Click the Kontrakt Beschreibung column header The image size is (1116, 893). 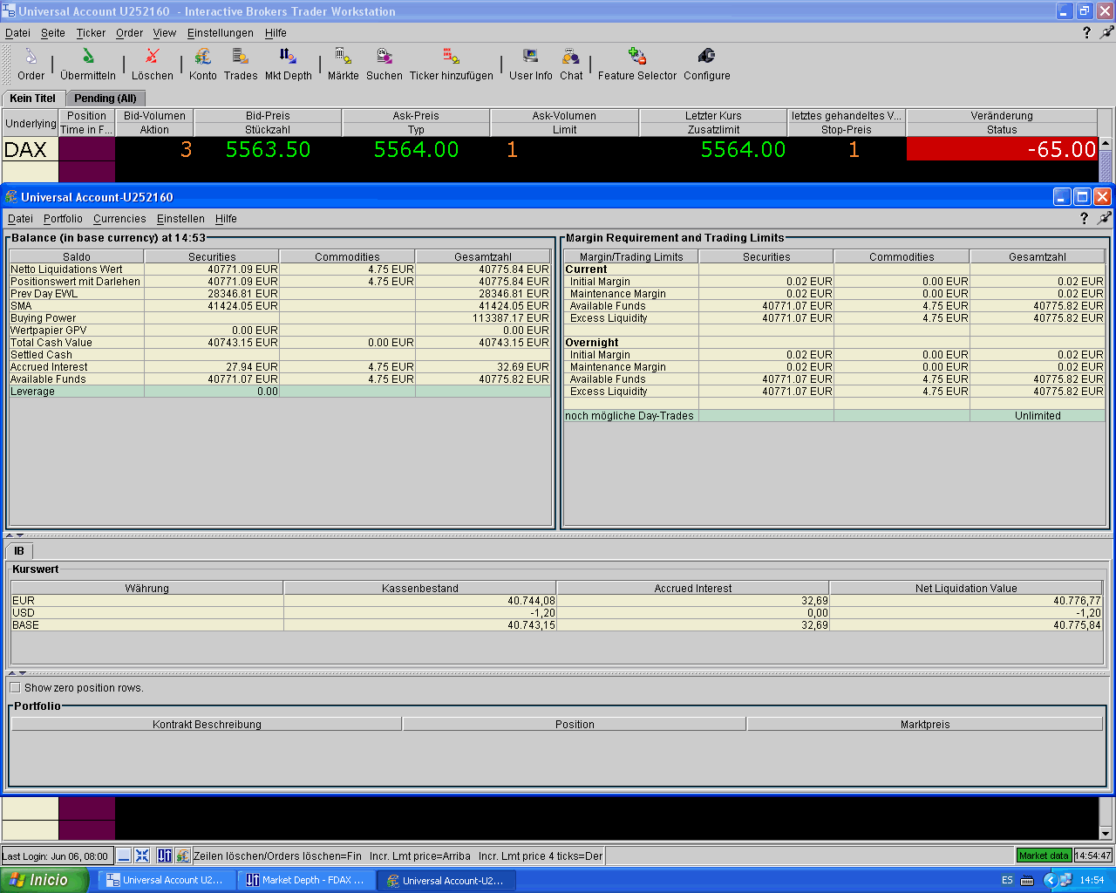pos(207,724)
